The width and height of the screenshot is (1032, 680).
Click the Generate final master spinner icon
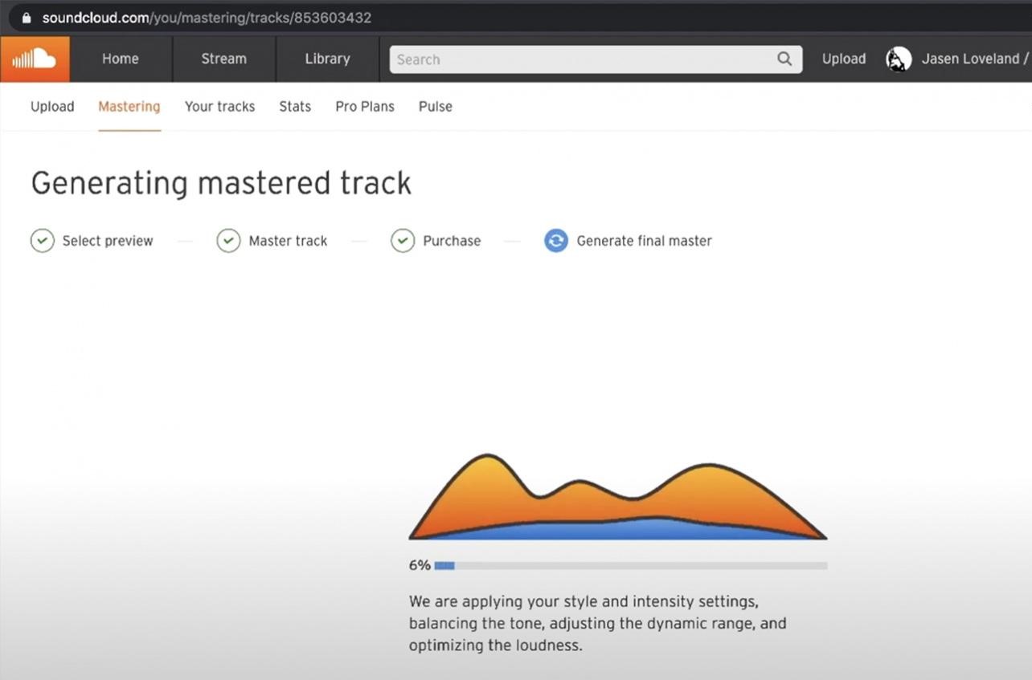pyautogui.click(x=556, y=240)
